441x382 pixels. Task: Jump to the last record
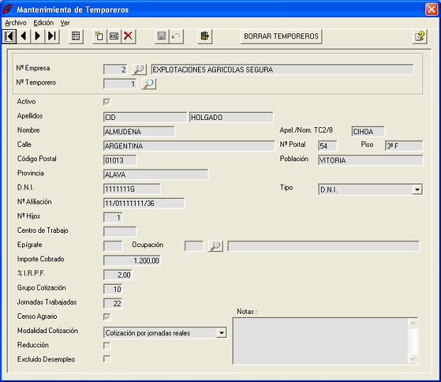[52, 36]
